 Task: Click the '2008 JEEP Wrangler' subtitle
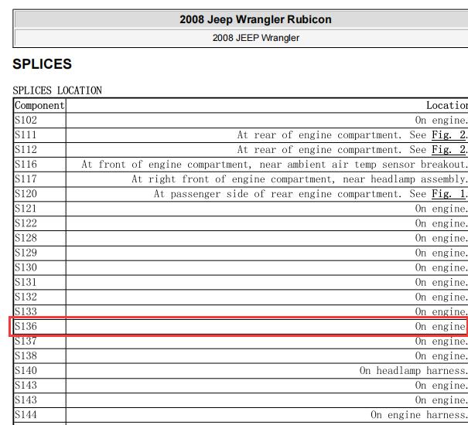256,38
